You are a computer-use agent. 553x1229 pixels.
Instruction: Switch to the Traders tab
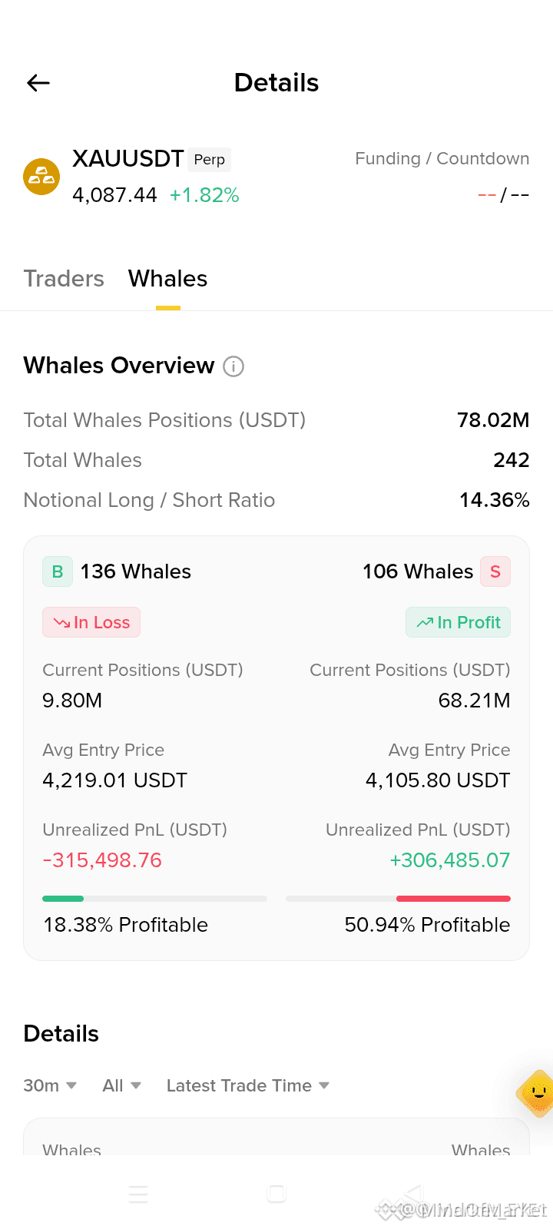click(64, 278)
